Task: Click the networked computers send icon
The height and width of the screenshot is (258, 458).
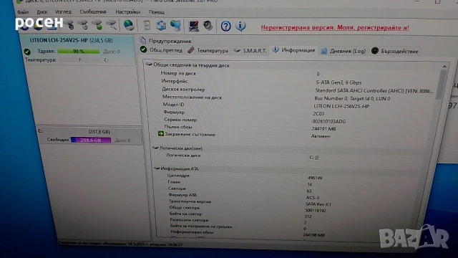Action: [175, 26]
